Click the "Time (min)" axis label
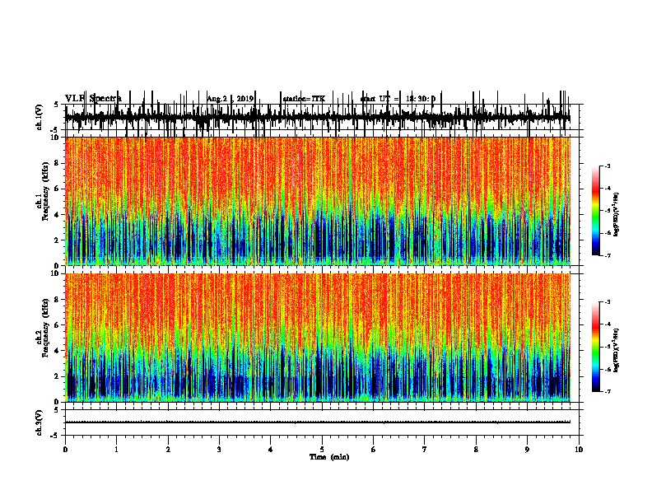This screenshot has height=504, width=652. (x=329, y=457)
